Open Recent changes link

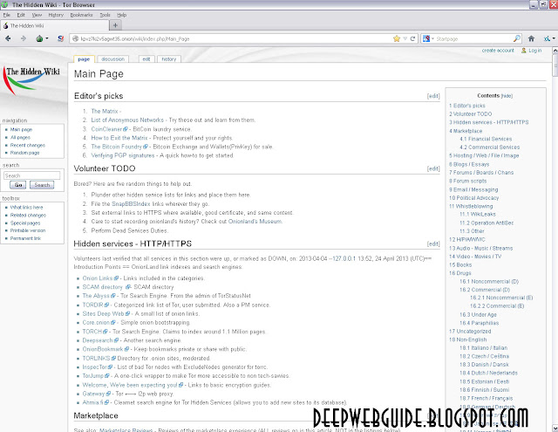(x=28, y=145)
